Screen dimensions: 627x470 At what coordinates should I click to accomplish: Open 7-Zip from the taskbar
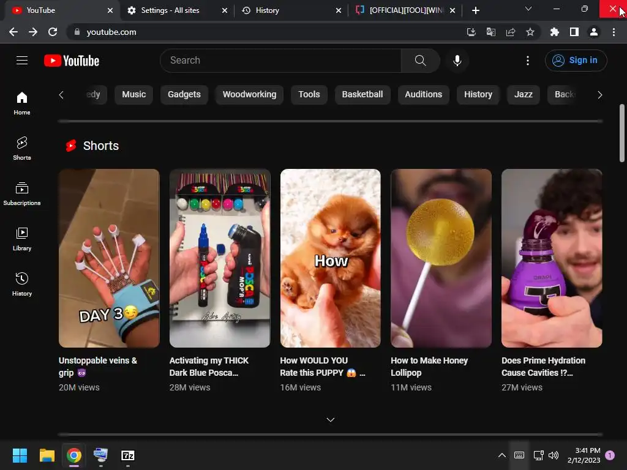pyautogui.click(x=128, y=455)
